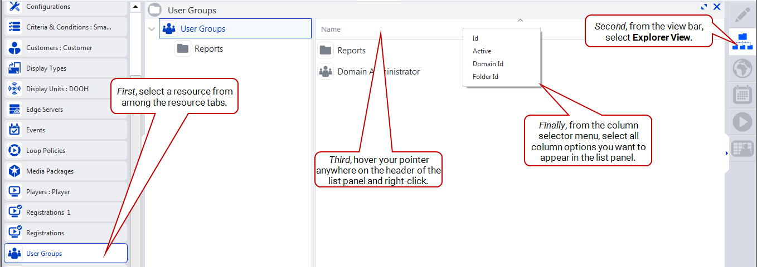Toggle the Active column option
Screen dimensions: 757x267
(x=482, y=51)
